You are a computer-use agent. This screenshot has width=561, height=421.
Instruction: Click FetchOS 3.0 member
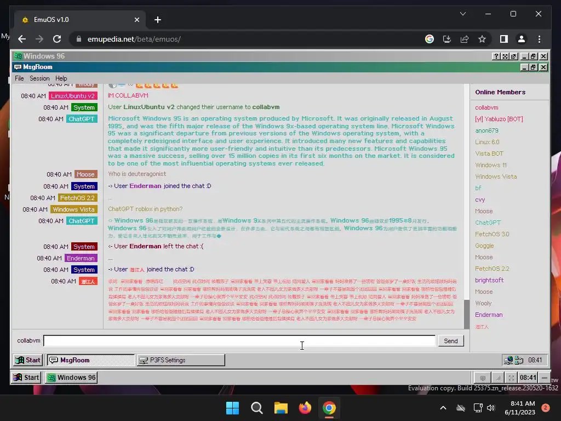click(492, 234)
